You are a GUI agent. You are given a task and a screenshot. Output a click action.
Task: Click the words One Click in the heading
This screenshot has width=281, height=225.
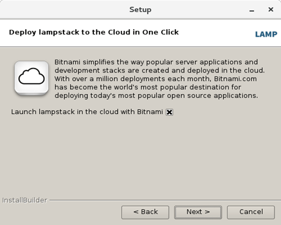(160, 32)
